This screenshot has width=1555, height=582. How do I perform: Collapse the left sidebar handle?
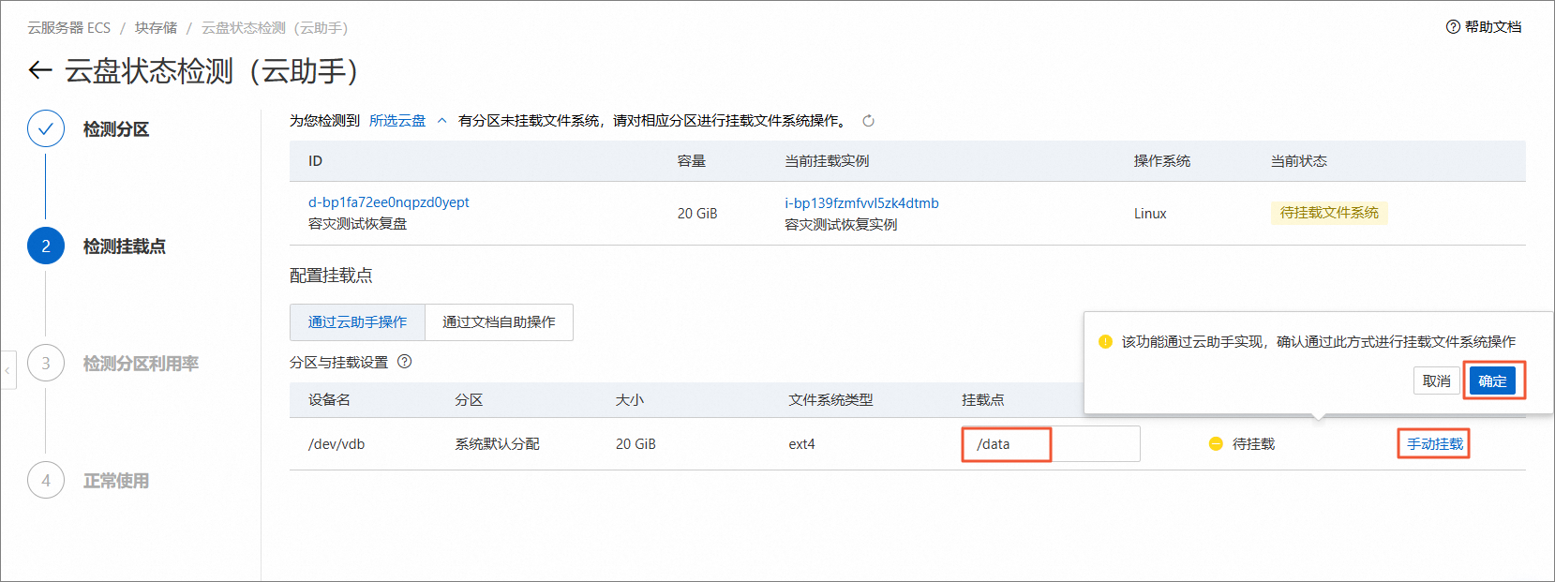click(8, 370)
